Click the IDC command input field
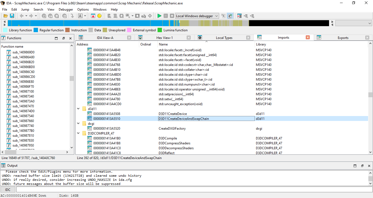373x198 pixels. (x=194, y=190)
